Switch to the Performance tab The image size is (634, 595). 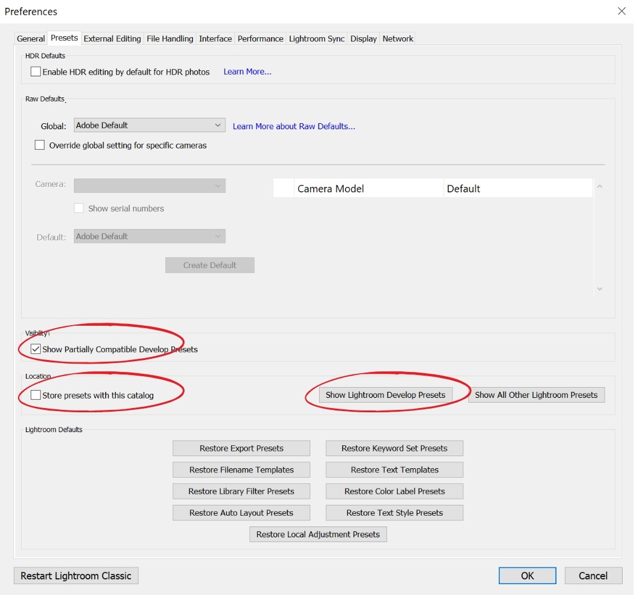click(x=260, y=38)
